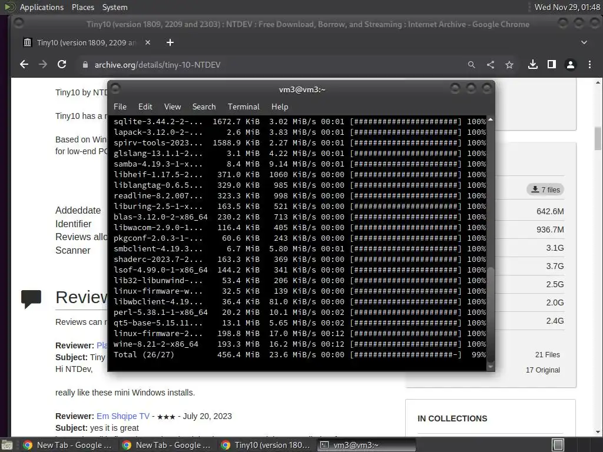The height and width of the screenshot is (452, 603).
Task: Open the 21 Files link
Action: (x=547, y=355)
